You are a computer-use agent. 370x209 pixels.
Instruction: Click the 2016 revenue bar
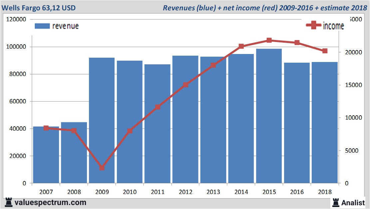(297, 123)
